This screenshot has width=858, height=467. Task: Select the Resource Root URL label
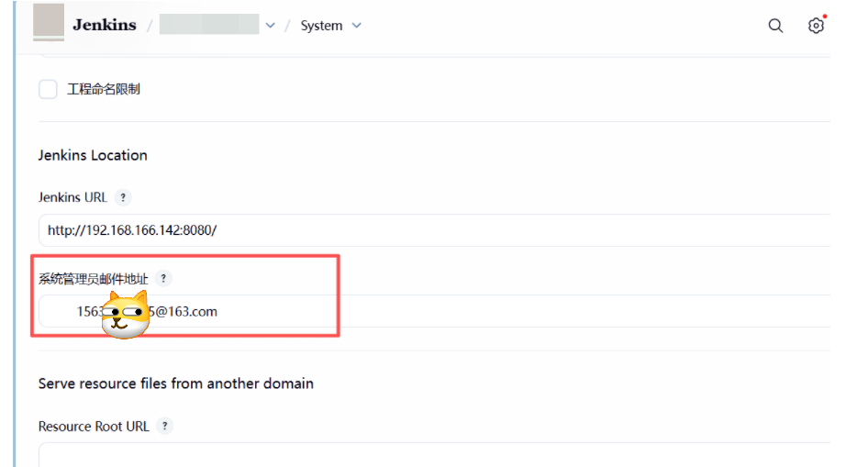94,426
